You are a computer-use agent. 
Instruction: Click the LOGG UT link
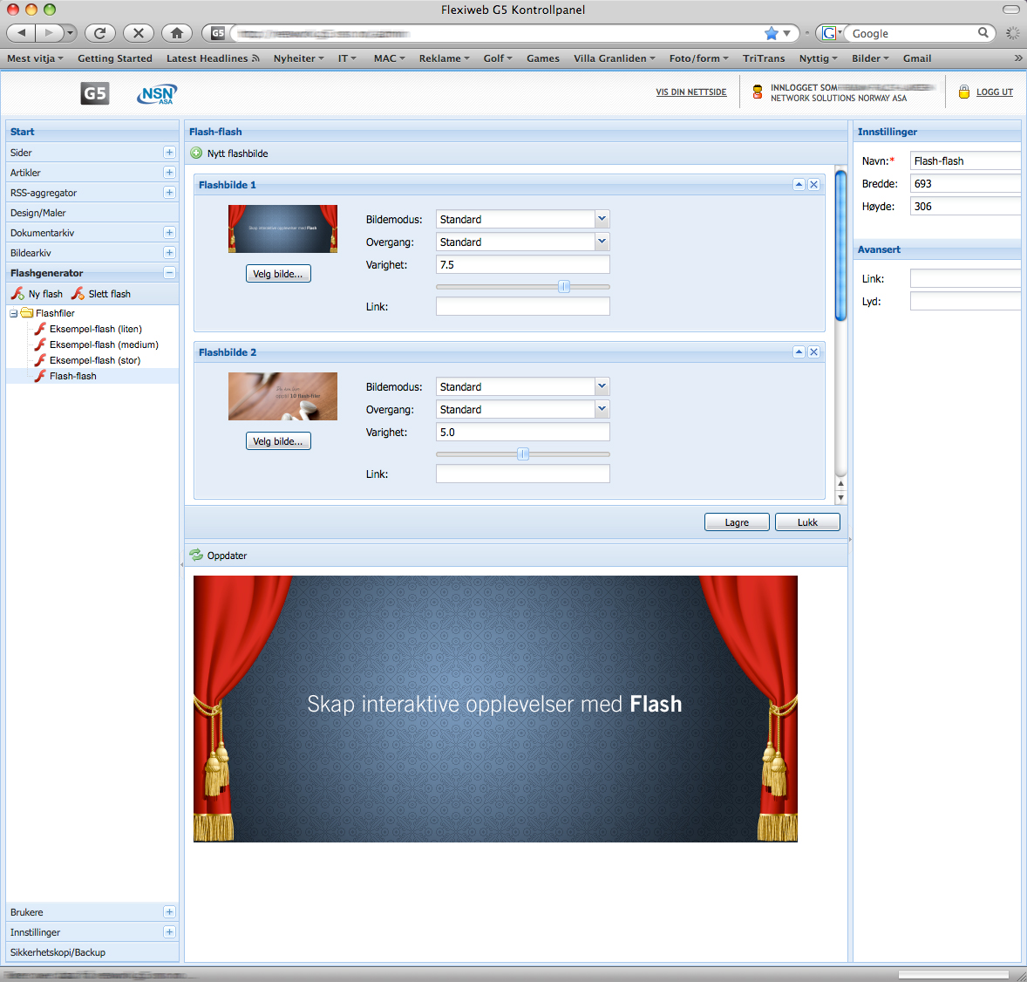[x=994, y=92]
